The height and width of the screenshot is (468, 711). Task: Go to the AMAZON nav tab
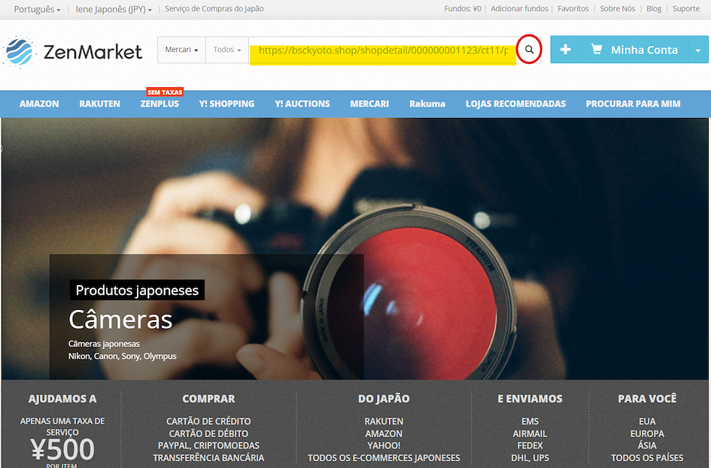pyautogui.click(x=39, y=104)
